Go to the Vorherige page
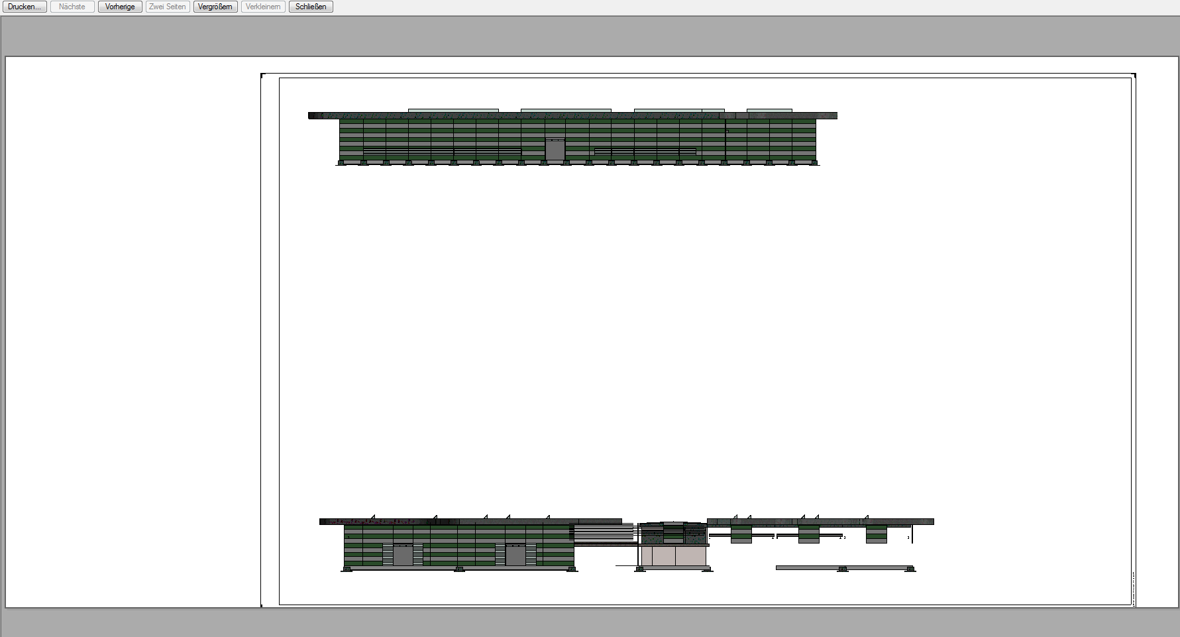 click(x=120, y=7)
